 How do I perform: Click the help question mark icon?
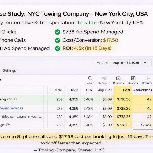pyautogui.click(x=8, y=125)
